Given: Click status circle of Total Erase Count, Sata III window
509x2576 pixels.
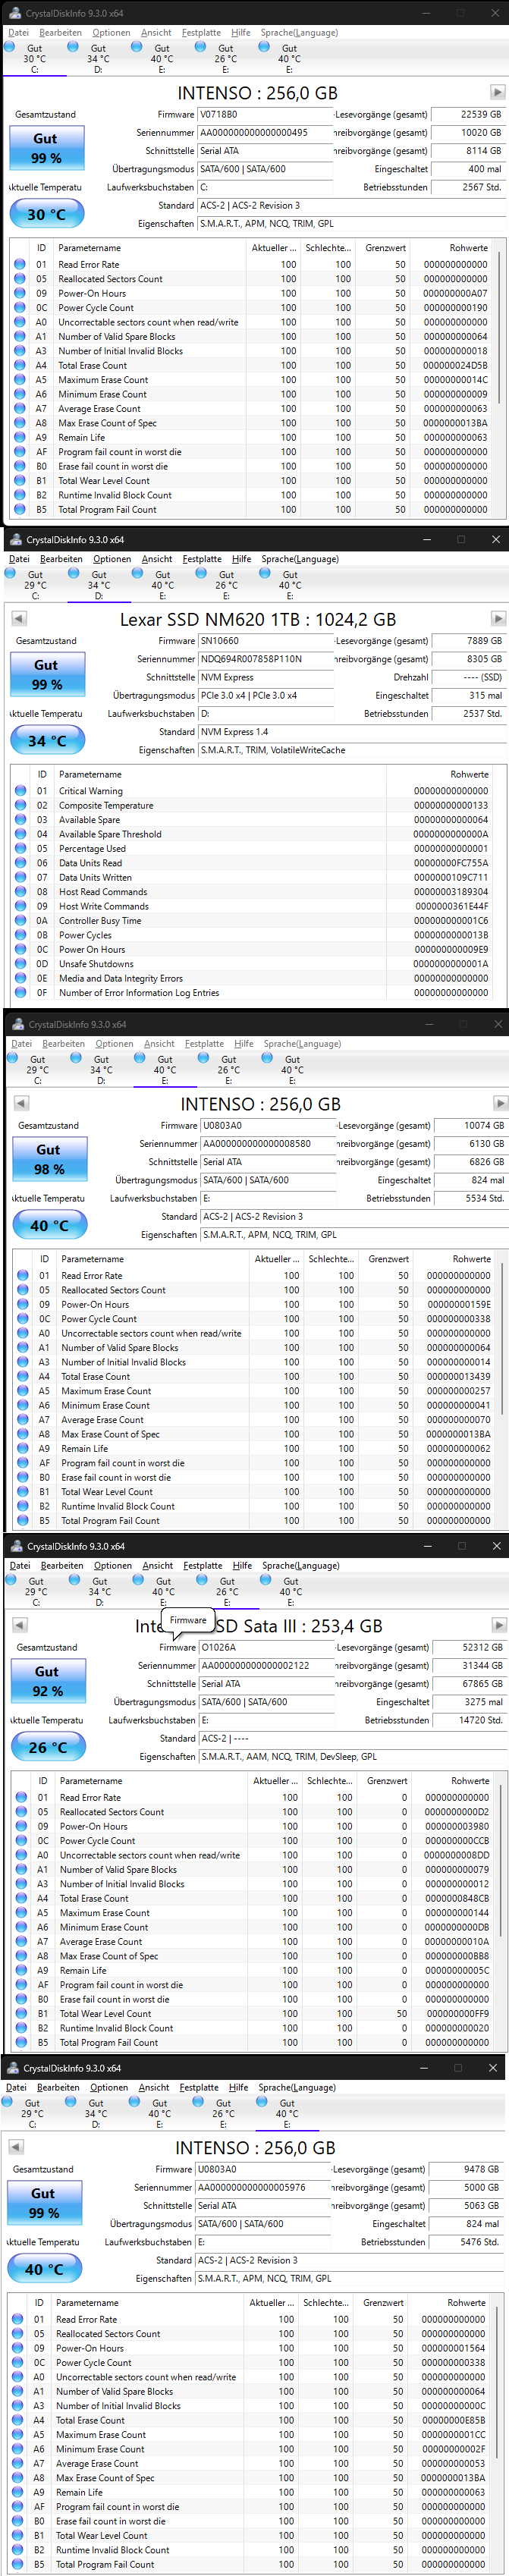Looking at the screenshot, I should pos(21,1898).
